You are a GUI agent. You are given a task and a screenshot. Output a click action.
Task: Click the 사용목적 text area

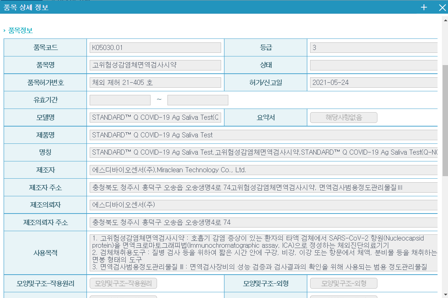point(264,253)
